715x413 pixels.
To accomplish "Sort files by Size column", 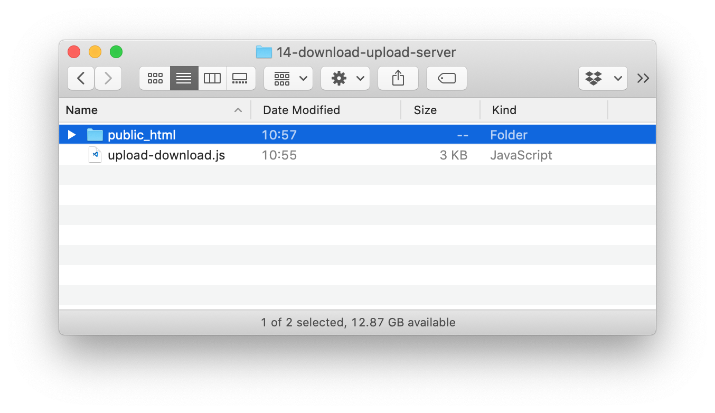I will (x=425, y=110).
